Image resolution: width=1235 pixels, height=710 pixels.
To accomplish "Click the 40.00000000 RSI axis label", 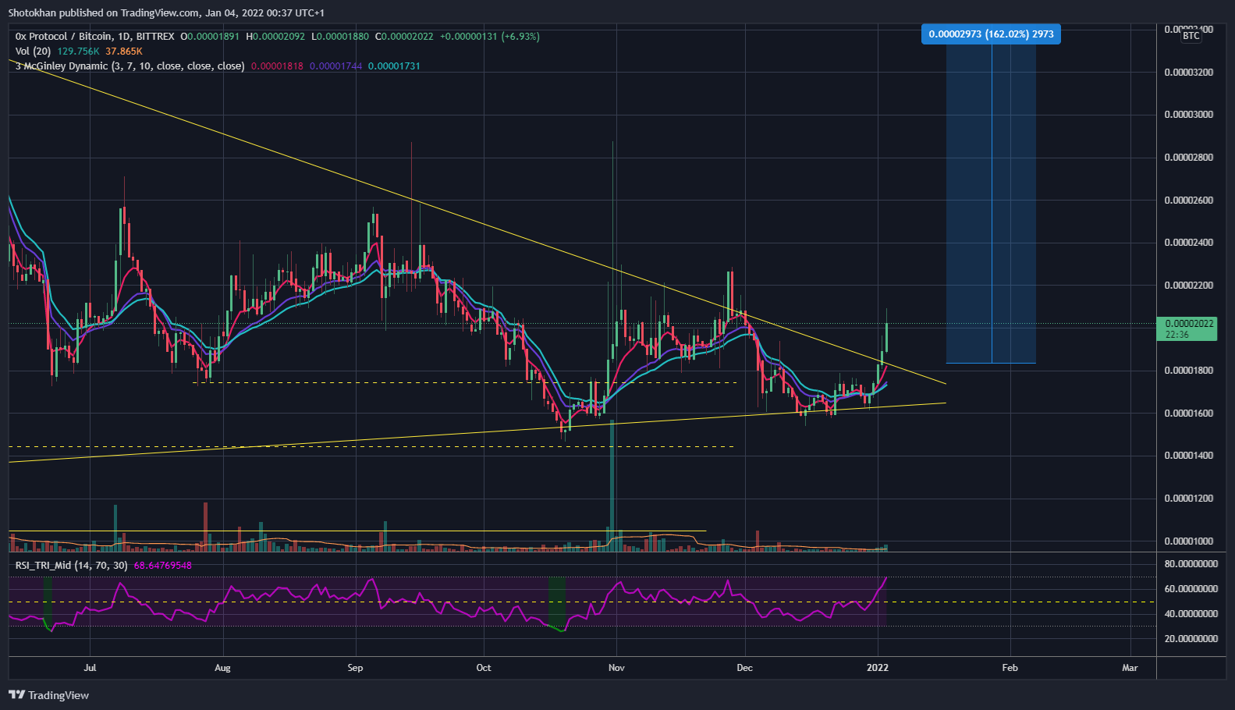I will click(x=1191, y=614).
